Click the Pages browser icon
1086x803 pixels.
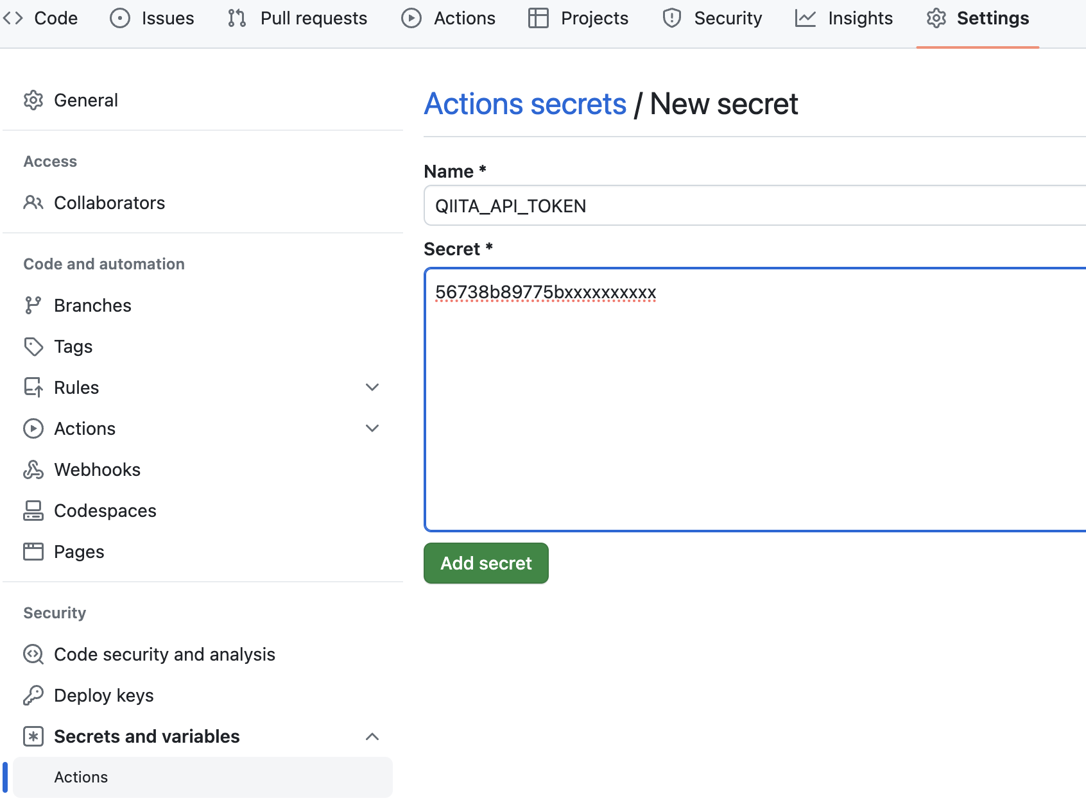coord(33,552)
